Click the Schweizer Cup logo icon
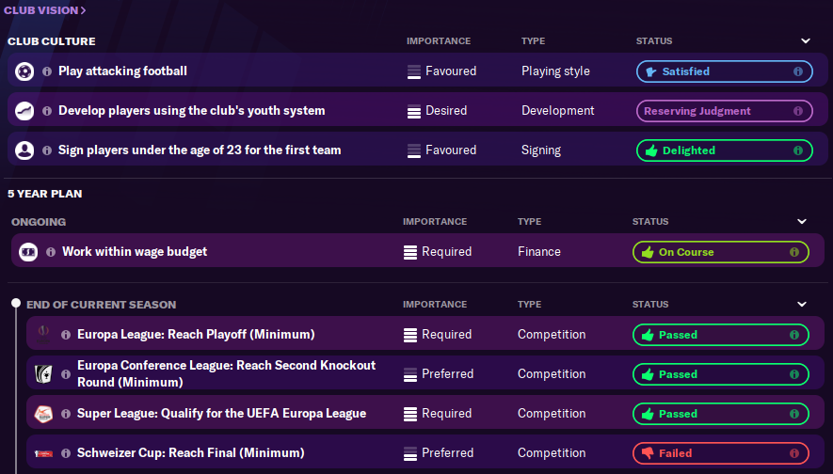The height and width of the screenshot is (474, 833). [41, 453]
